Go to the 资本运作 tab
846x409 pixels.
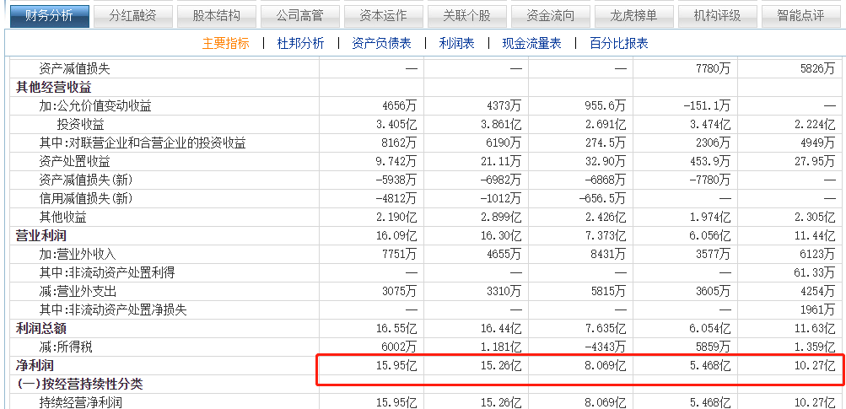383,15
